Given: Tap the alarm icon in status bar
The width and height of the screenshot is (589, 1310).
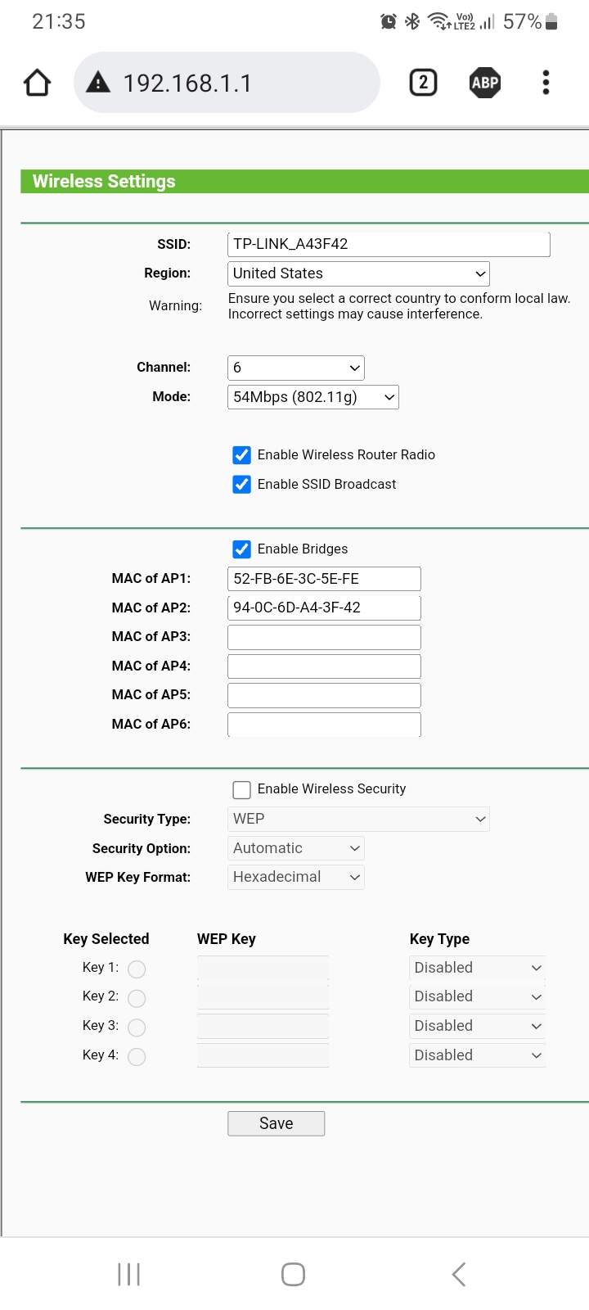Looking at the screenshot, I should click(x=389, y=21).
